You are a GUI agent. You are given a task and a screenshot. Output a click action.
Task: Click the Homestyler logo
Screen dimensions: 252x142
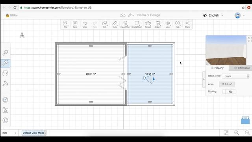pos(11,15)
